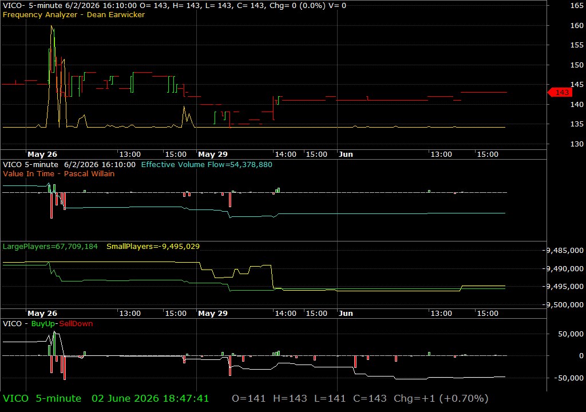Click the 130 price scale label

pyautogui.click(x=577, y=144)
